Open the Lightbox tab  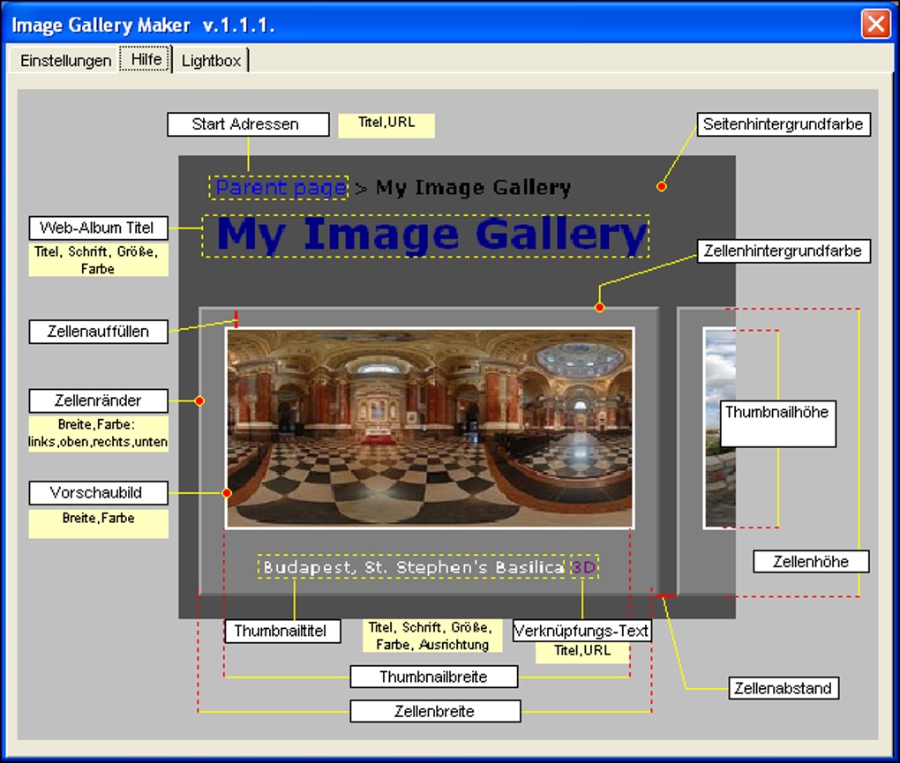[x=211, y=60]
